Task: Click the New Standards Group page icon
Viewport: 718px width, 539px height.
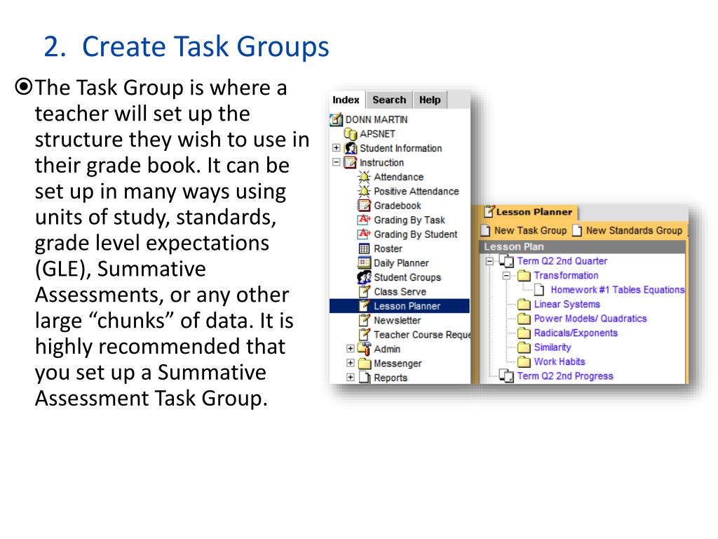Action: pyautogui.click(x=578, y=230)
